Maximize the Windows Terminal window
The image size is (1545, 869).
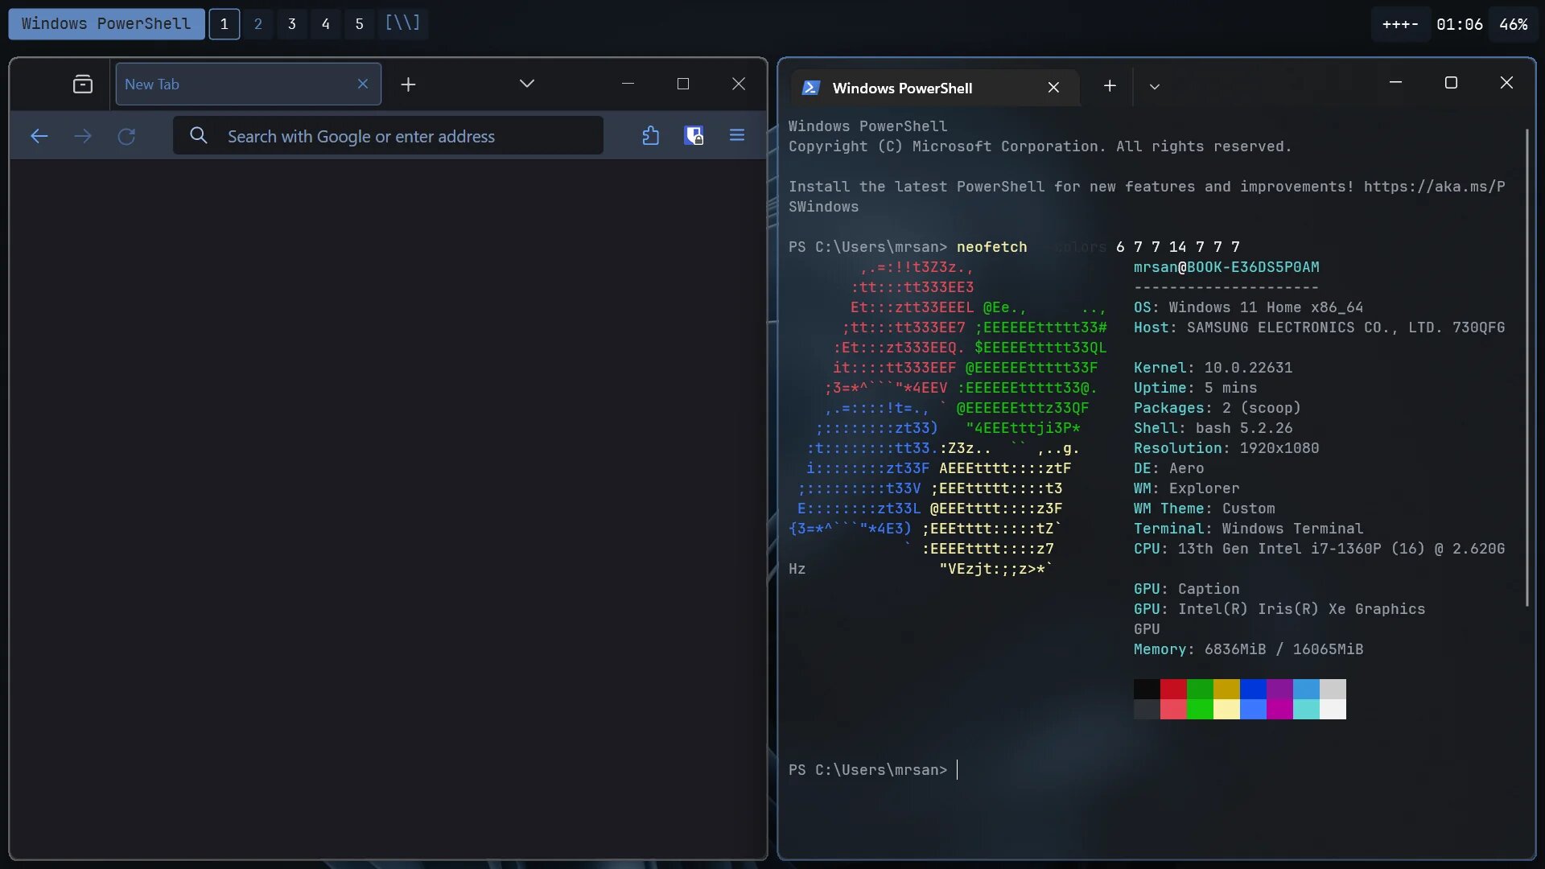1451,83
